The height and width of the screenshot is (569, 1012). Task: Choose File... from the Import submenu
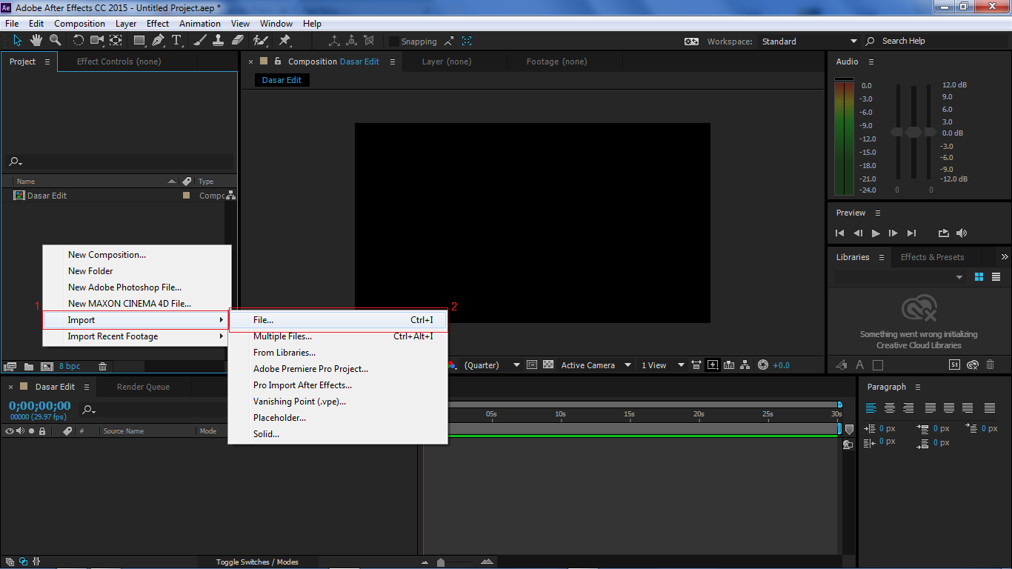coord(338,320)
